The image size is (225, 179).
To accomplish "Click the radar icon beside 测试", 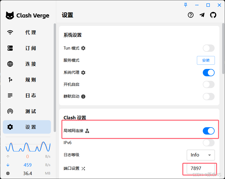I will tap(10, 111).
